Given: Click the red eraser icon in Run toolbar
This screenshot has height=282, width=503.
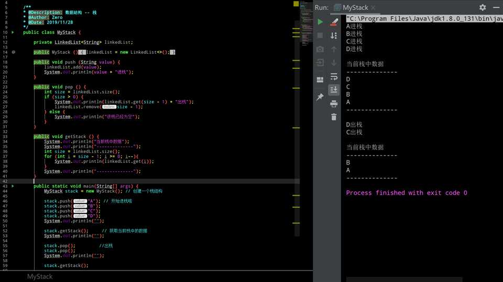Looking at the screenshot, I should pyautogui.click(x=334, y=22).
